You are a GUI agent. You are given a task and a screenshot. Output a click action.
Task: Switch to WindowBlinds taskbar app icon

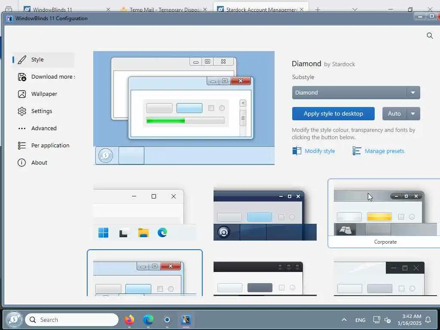(x=186, y=320)
